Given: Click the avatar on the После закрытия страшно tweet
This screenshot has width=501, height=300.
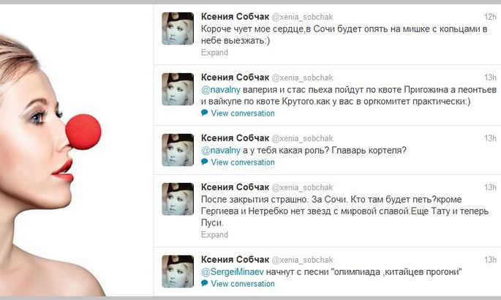Looking at the screenshot, I should [178, 199].
